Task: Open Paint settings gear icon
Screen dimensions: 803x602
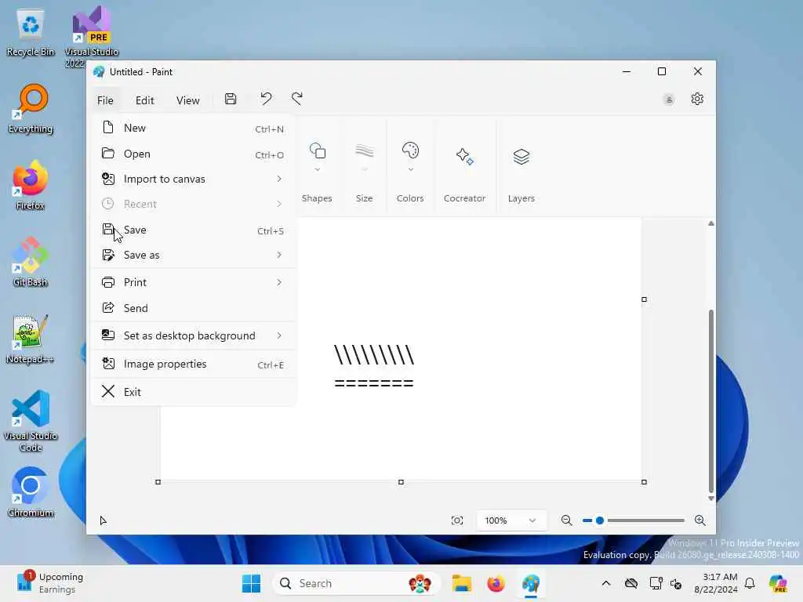Action: tap(697, 99)
